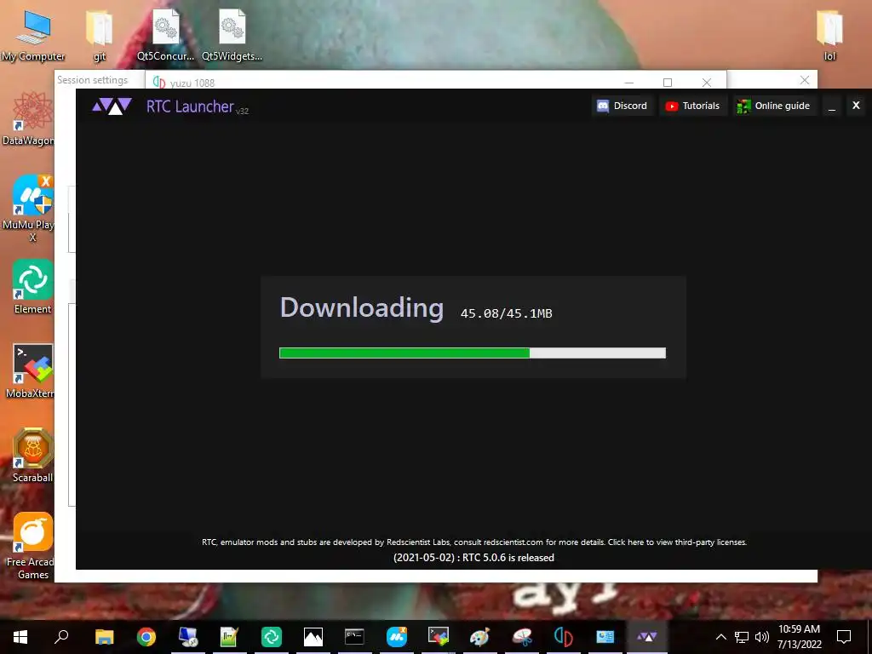872x654 pixels.
Task: Open the Online guide button
Action: [773, 106]
